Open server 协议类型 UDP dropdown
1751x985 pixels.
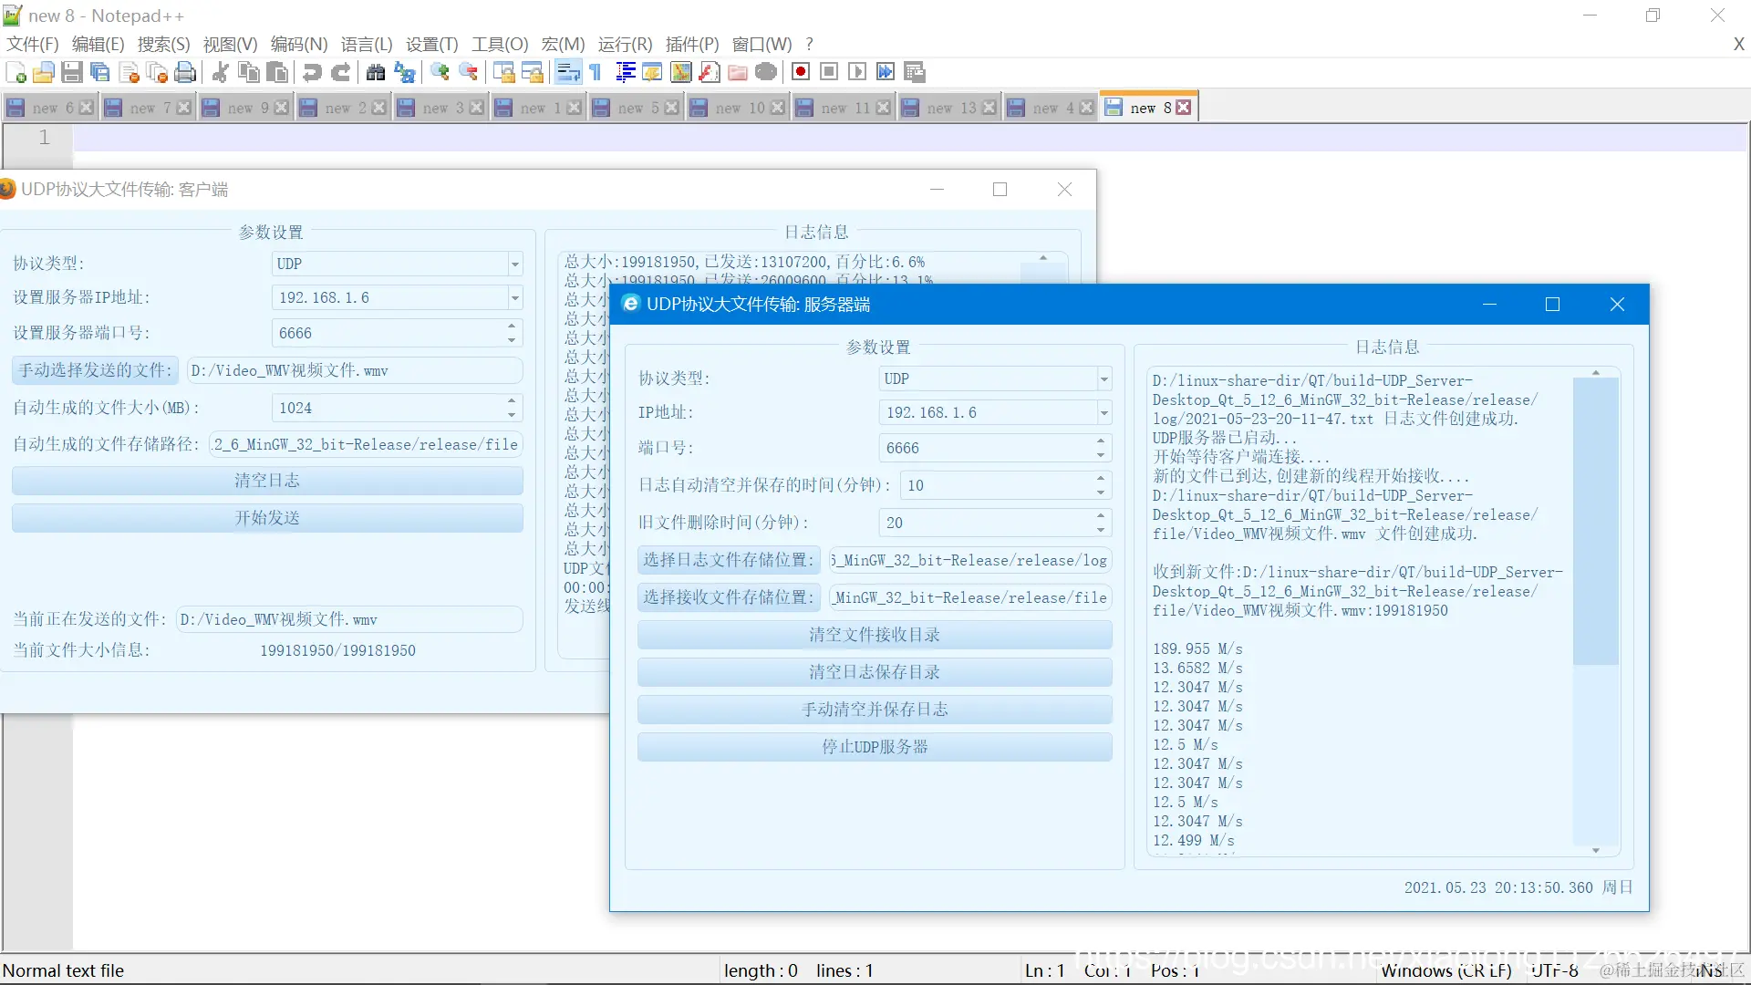(1103, 378)
